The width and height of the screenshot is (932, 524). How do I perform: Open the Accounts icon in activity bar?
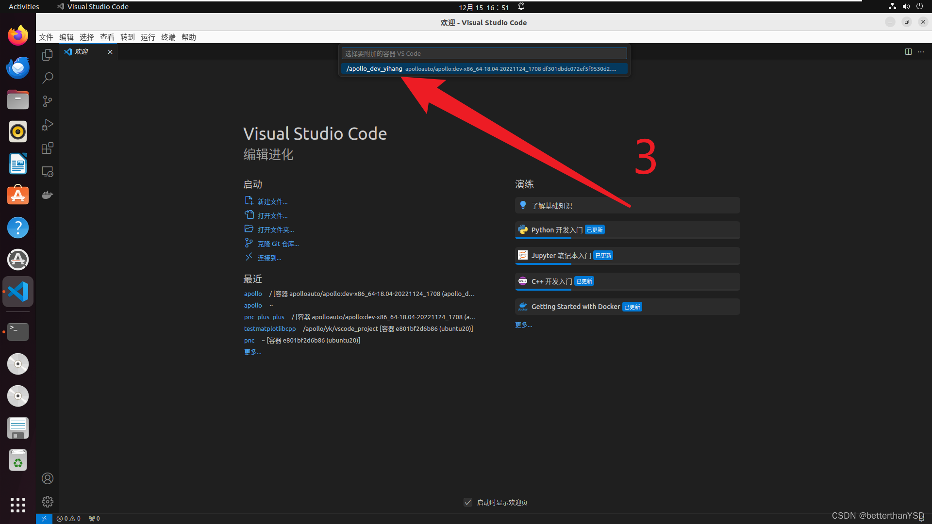click(47, 478)
